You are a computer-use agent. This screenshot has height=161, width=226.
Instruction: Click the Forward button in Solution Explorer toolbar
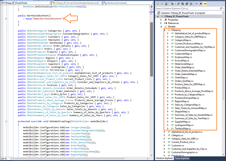[x=162, y=4]
